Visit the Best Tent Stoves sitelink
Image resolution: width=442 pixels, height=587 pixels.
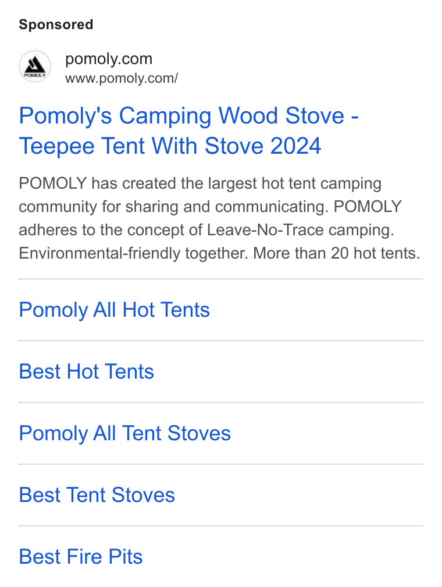click(x=97, y=495)
